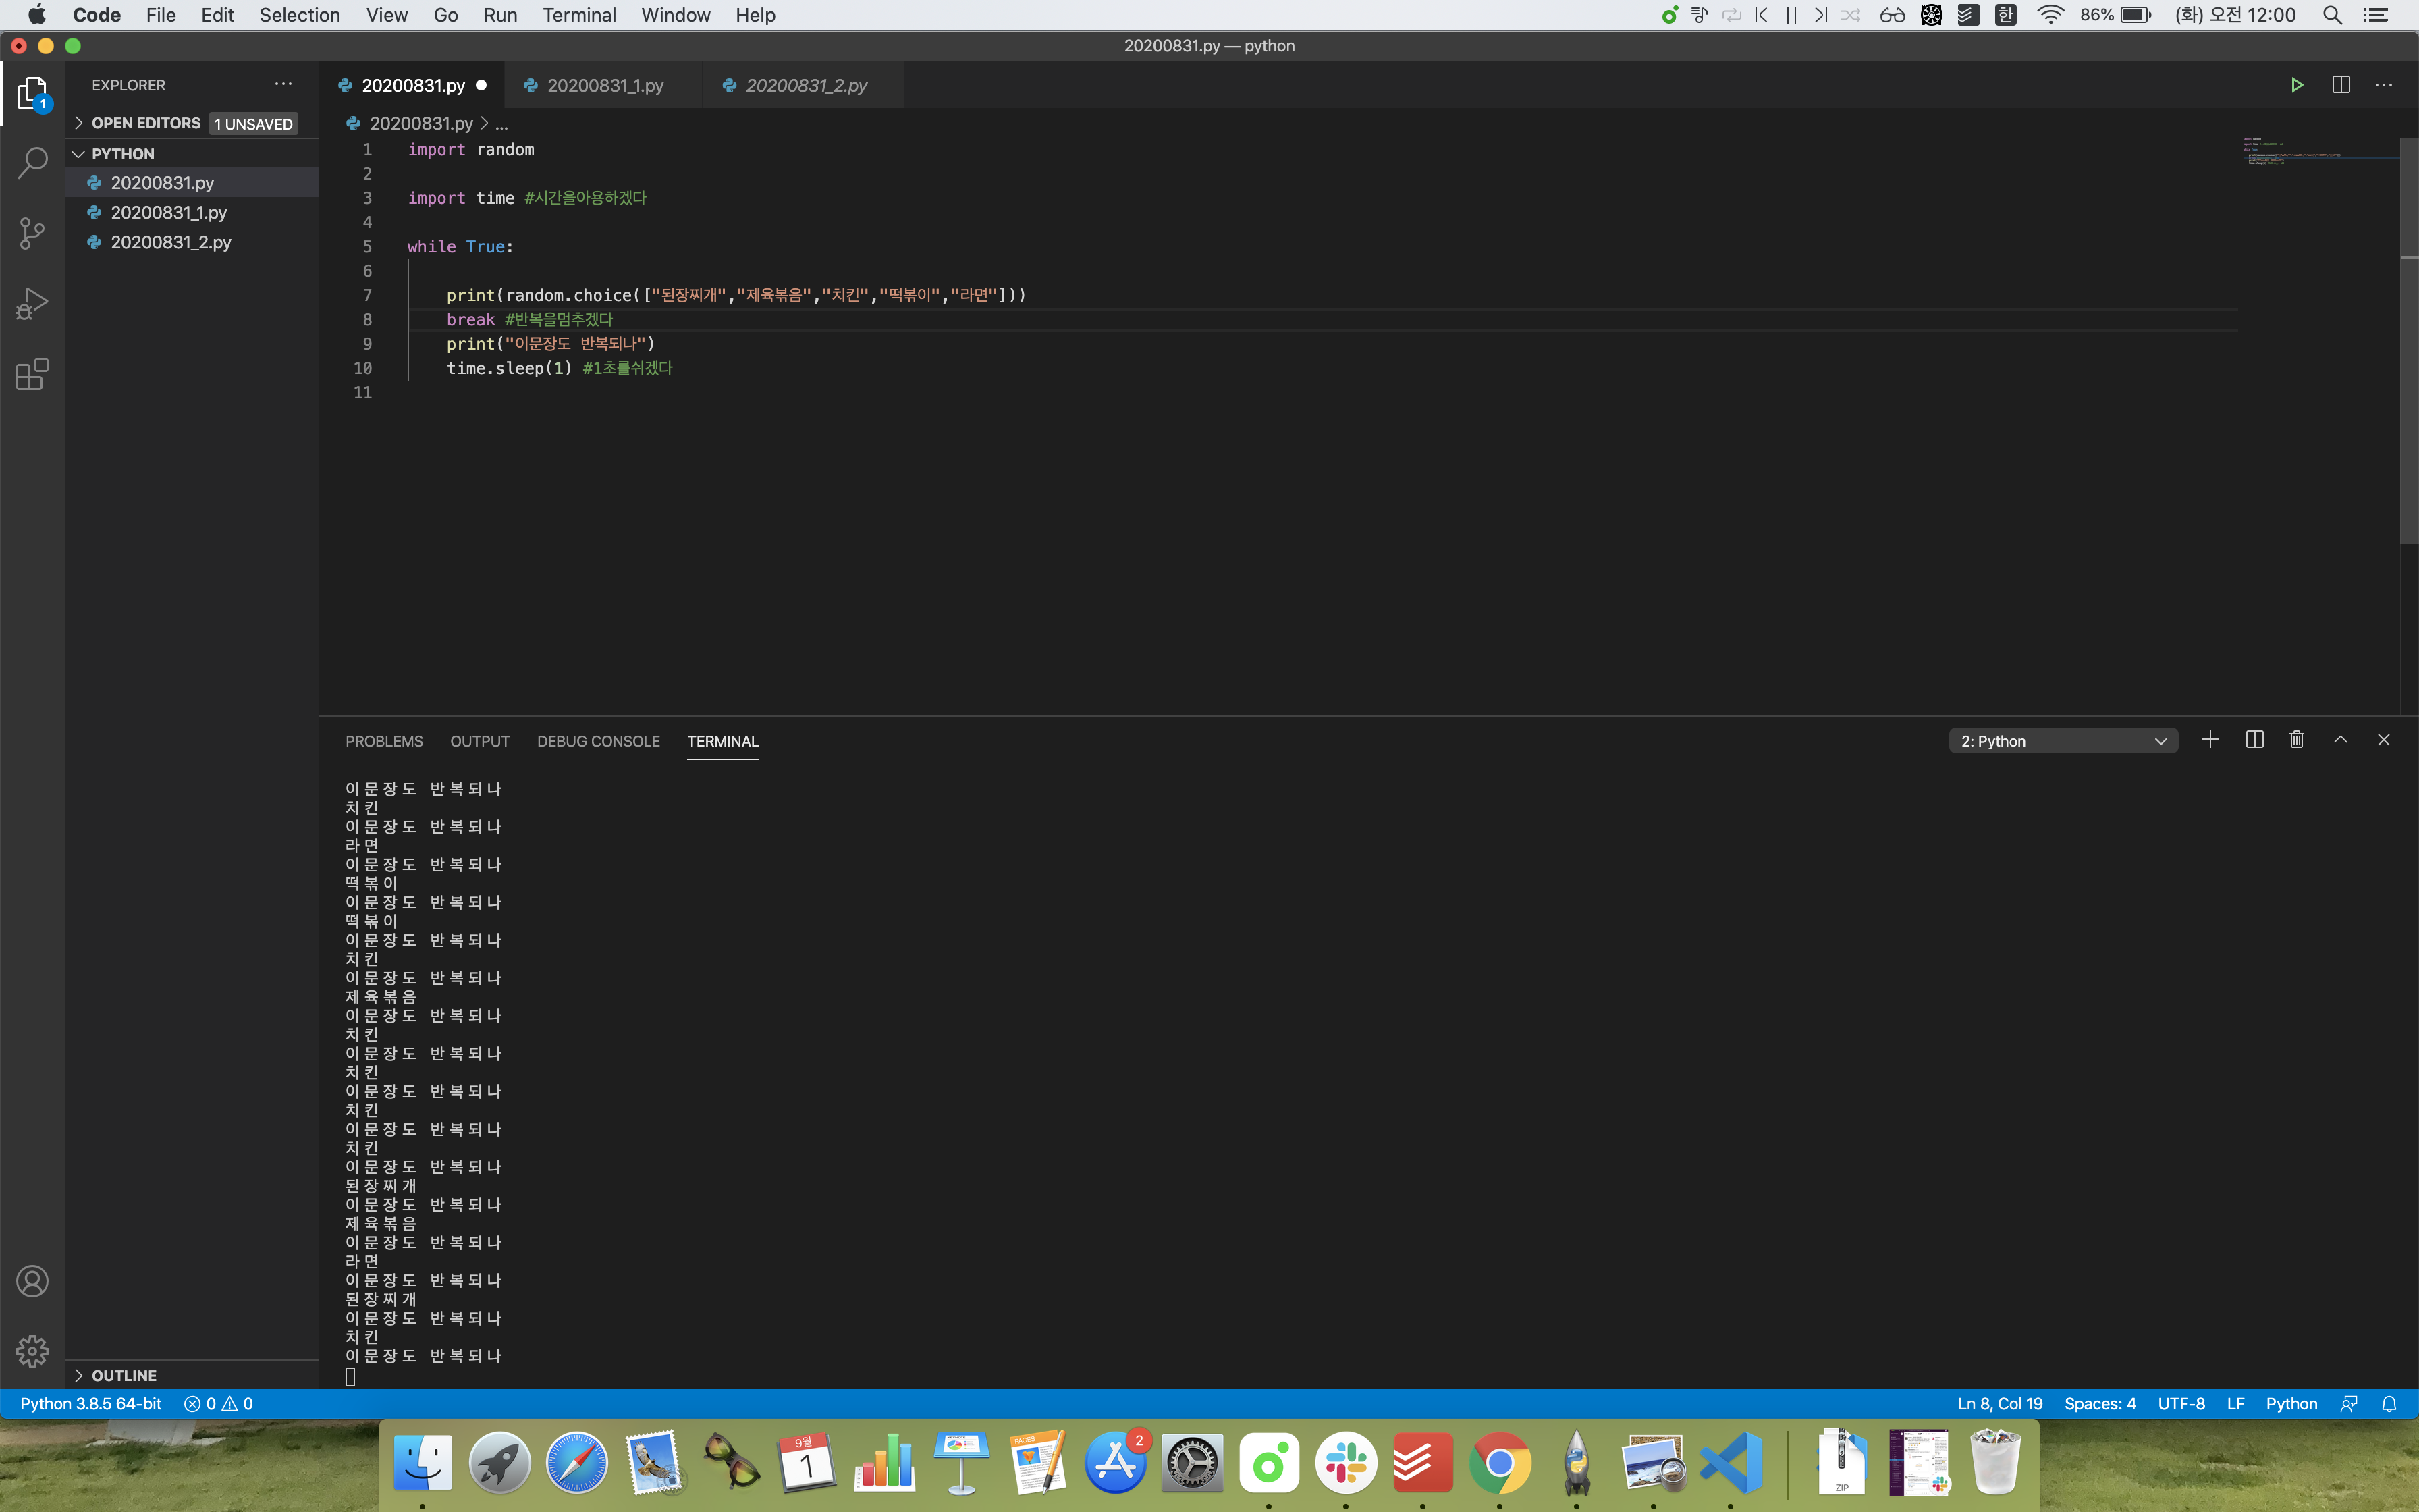The width and height of the screenshot is (2419, 1512).
Task: Expand the OPEN EDITORS section
Action: pos(146,123)
